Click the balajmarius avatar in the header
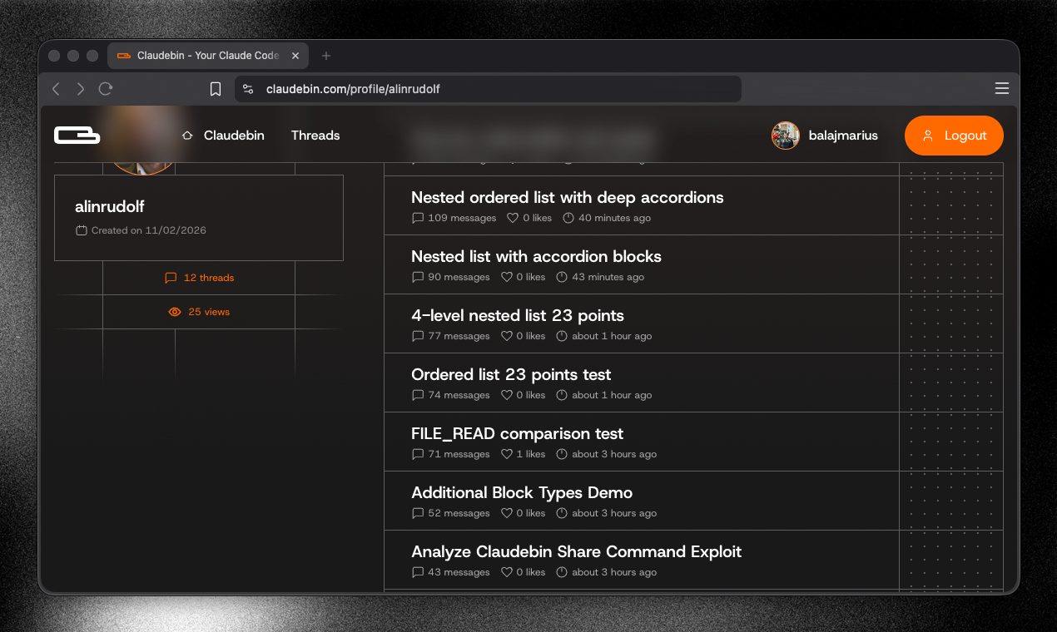Viewport: 1057px width, 632px height. click(x=785, y=136)
